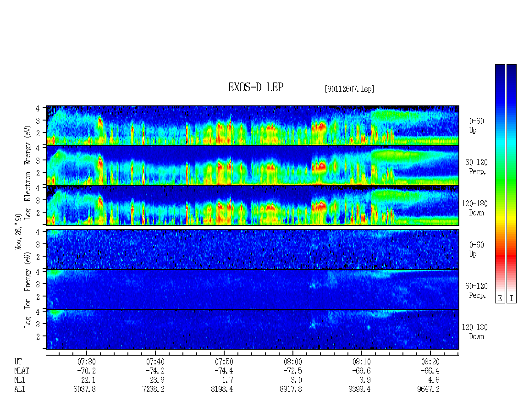
Task: Select the MLT row header
Action: coord(20,380)
